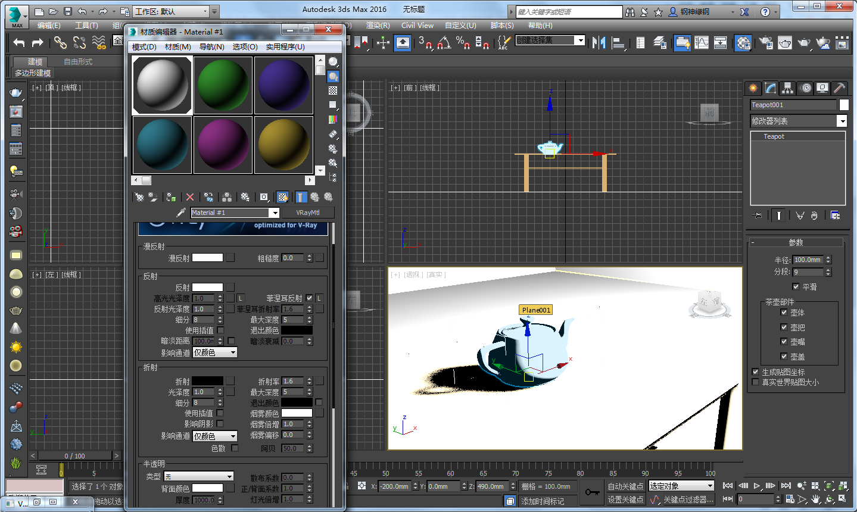Toggle the Show Shaded Material in Viewport icon

(x=282, y=197)
